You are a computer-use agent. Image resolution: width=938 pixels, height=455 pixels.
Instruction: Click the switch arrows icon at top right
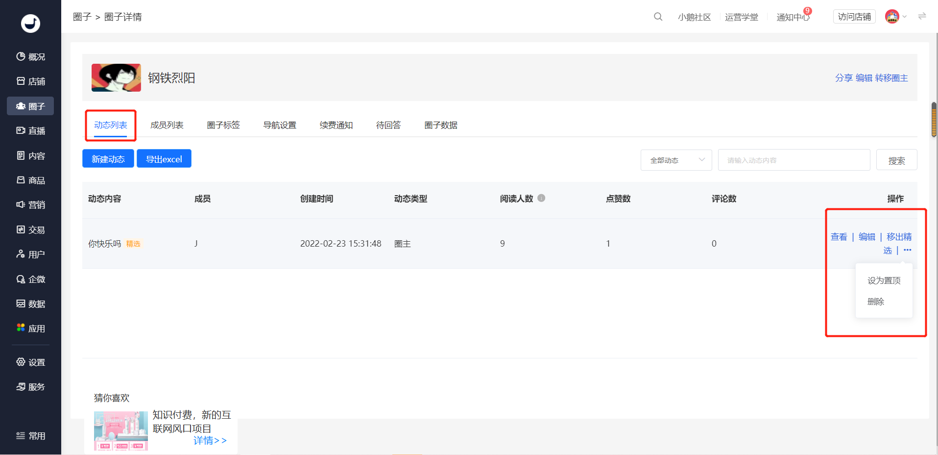coord(922,16)
